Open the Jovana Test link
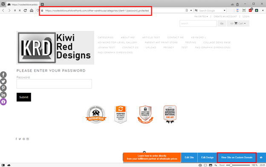266x167 pixels. [x=106, y=47]
